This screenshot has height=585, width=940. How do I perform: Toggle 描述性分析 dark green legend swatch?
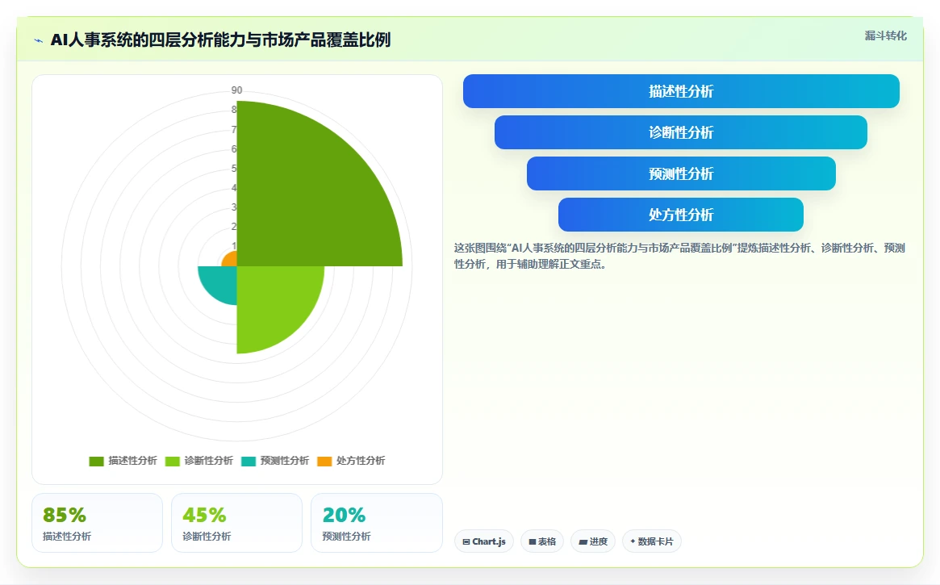[97, 461]
